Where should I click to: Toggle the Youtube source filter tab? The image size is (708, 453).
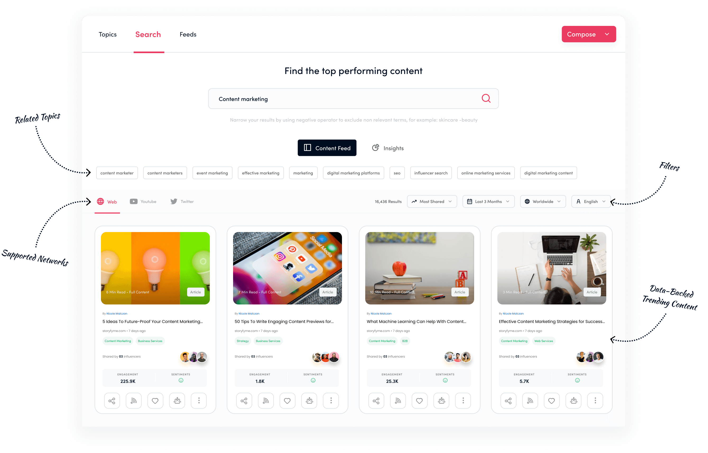point(144,201)
